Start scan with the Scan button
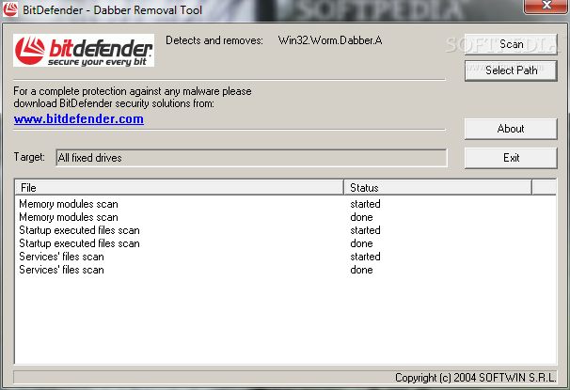This screenshot has height=390, width=570. pos(511,44)
